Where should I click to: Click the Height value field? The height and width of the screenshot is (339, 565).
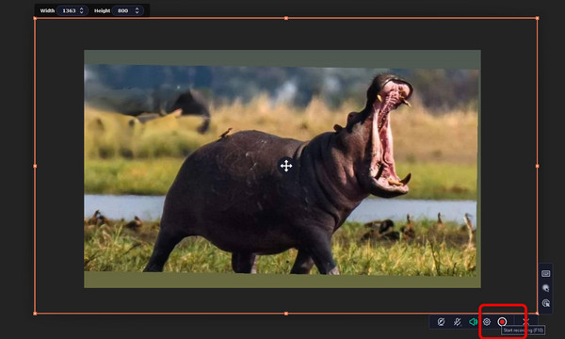pyautogui.click(x=127, y=10)
